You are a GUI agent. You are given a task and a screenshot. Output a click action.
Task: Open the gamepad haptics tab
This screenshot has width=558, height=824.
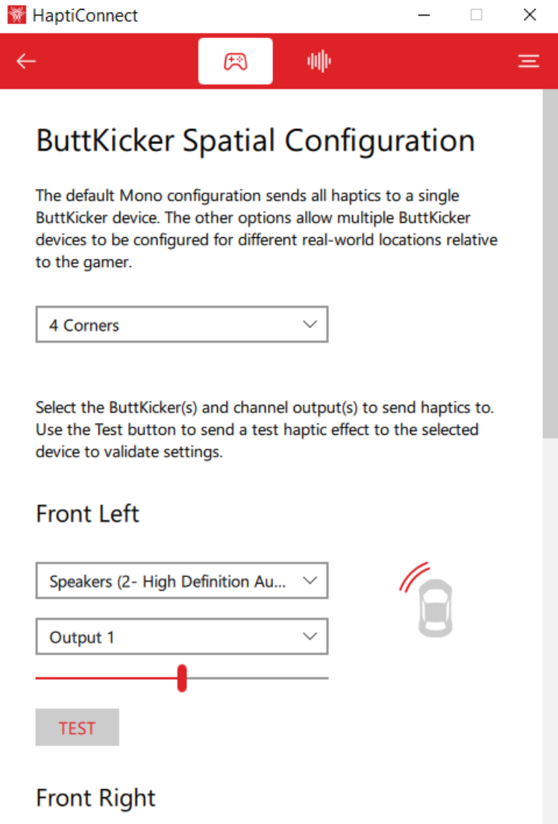pos(235,61)
